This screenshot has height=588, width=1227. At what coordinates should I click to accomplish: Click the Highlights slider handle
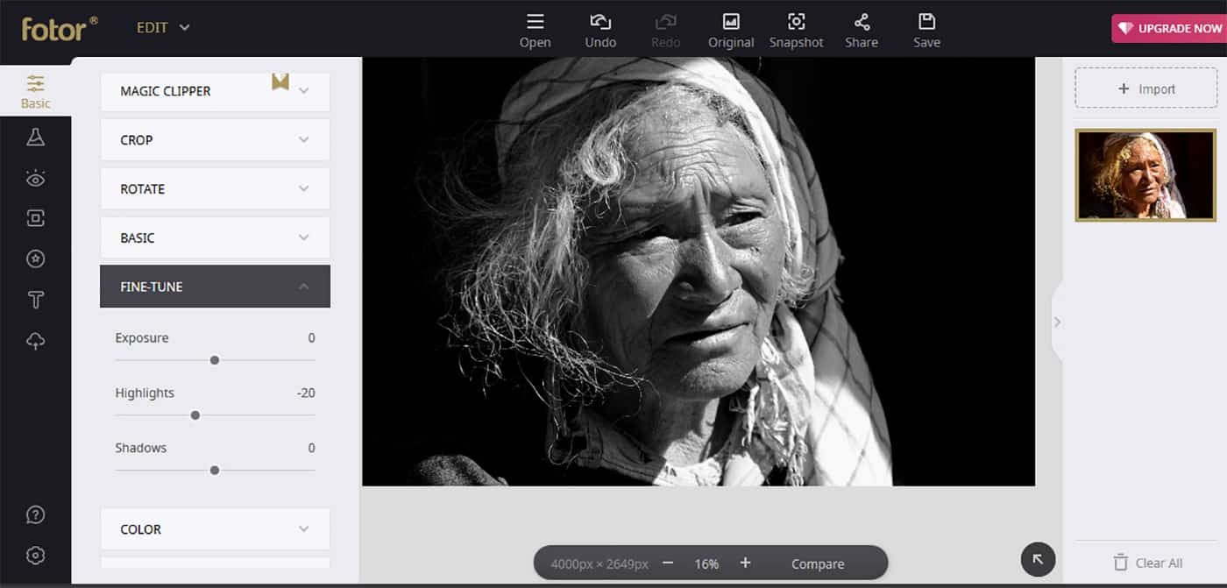(x=195, y=415)
